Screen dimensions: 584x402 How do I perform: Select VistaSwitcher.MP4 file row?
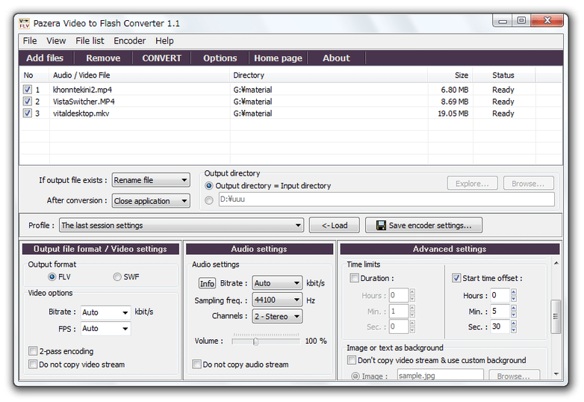click(x=291, y=102)
